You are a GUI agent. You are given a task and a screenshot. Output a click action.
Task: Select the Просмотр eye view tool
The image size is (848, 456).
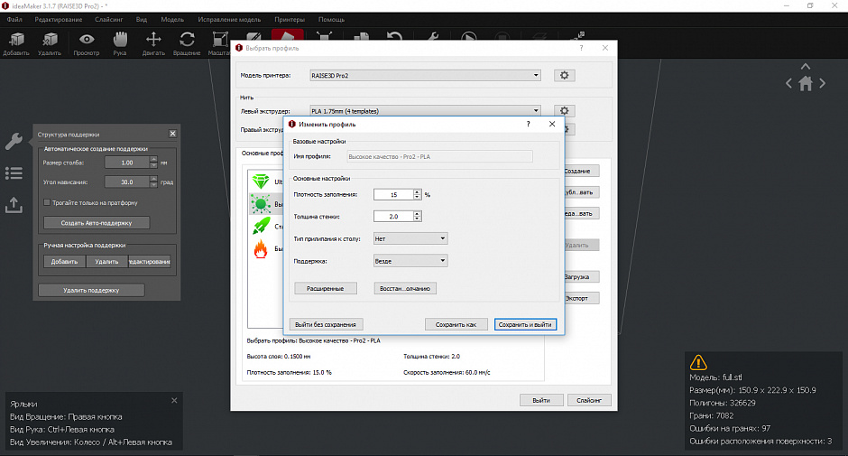click(x=87, y=43)
